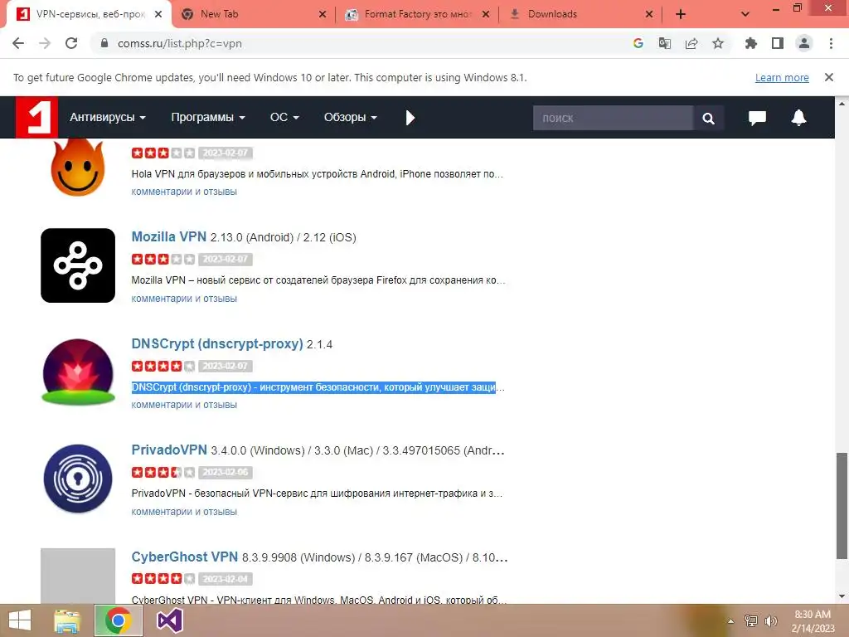Go back using the browser back arrow
The width and height of the screenshot is (849, 637).
click(x=18, y=43)
